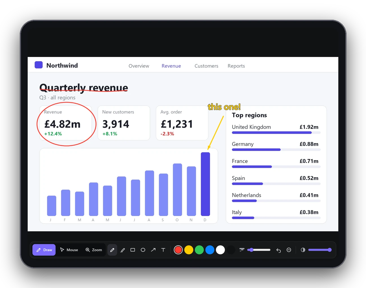Select the white color swatch
The height and width of the screenshot is (288, 366).
(x=220, y=250)
